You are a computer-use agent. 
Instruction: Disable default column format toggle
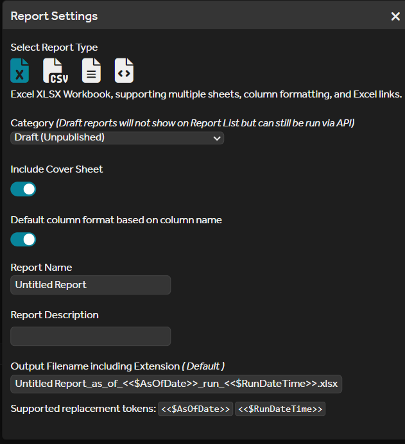(24, 239)
